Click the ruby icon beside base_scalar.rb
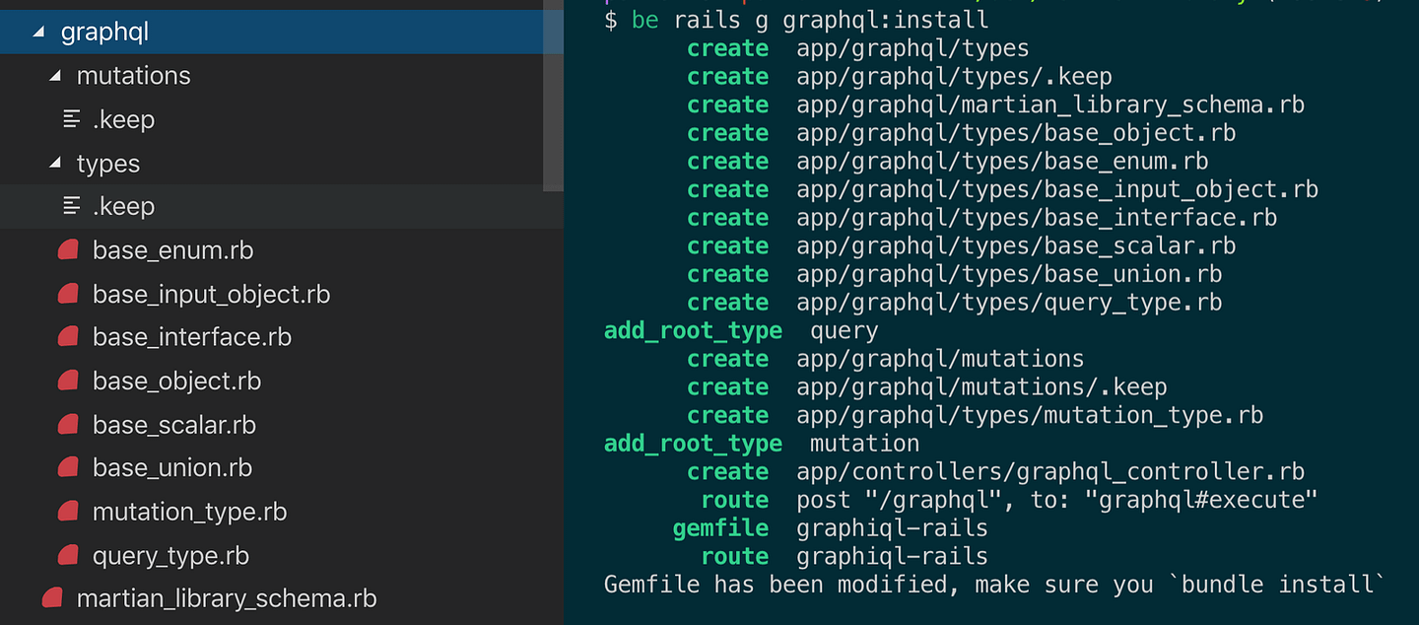 (69, 425)
